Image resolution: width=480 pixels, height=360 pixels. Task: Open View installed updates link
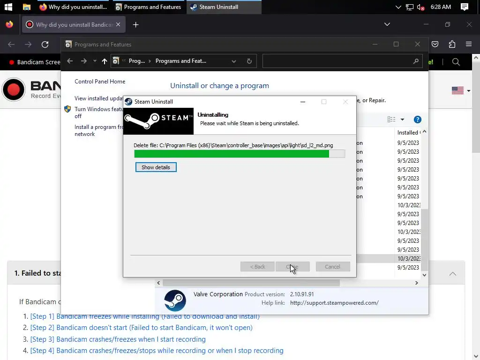click(x=98, y=98)
